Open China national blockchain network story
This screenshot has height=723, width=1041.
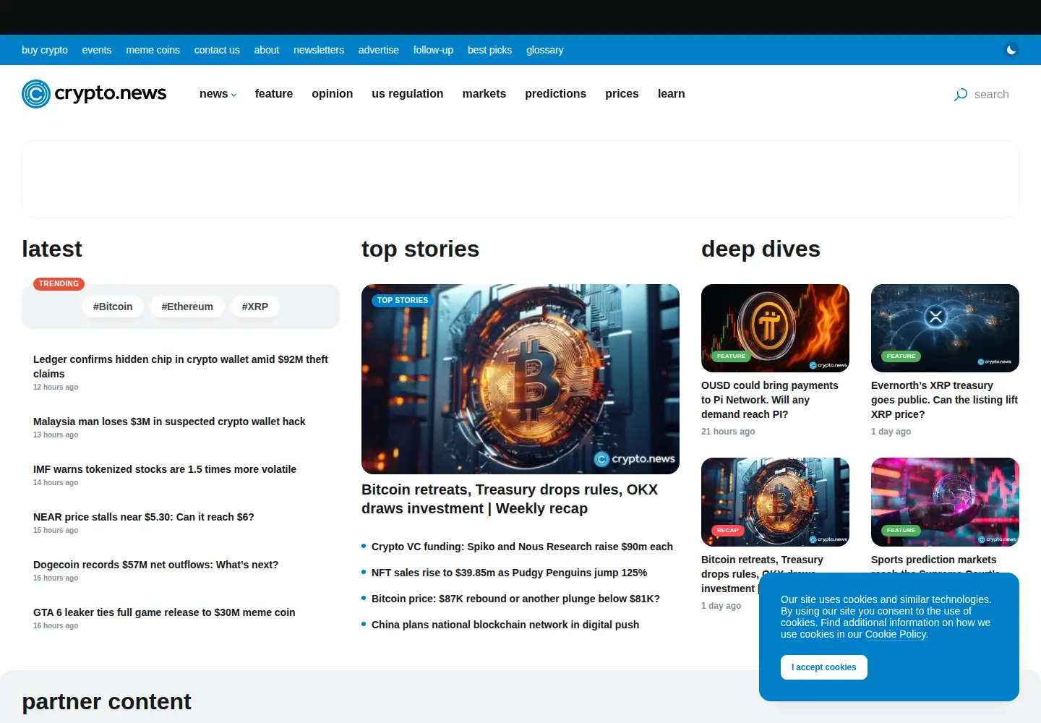click(x=505, y=625)
